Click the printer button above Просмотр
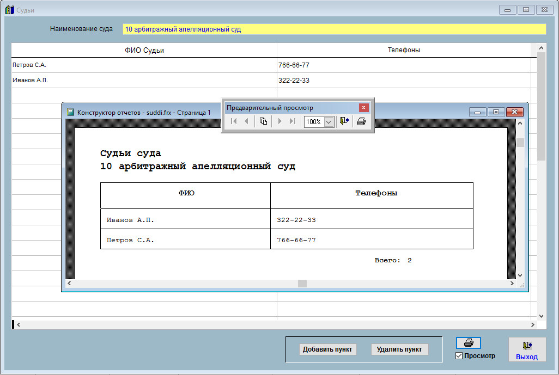Viewport: 559px width, 375px height. (x=469, y=343)
